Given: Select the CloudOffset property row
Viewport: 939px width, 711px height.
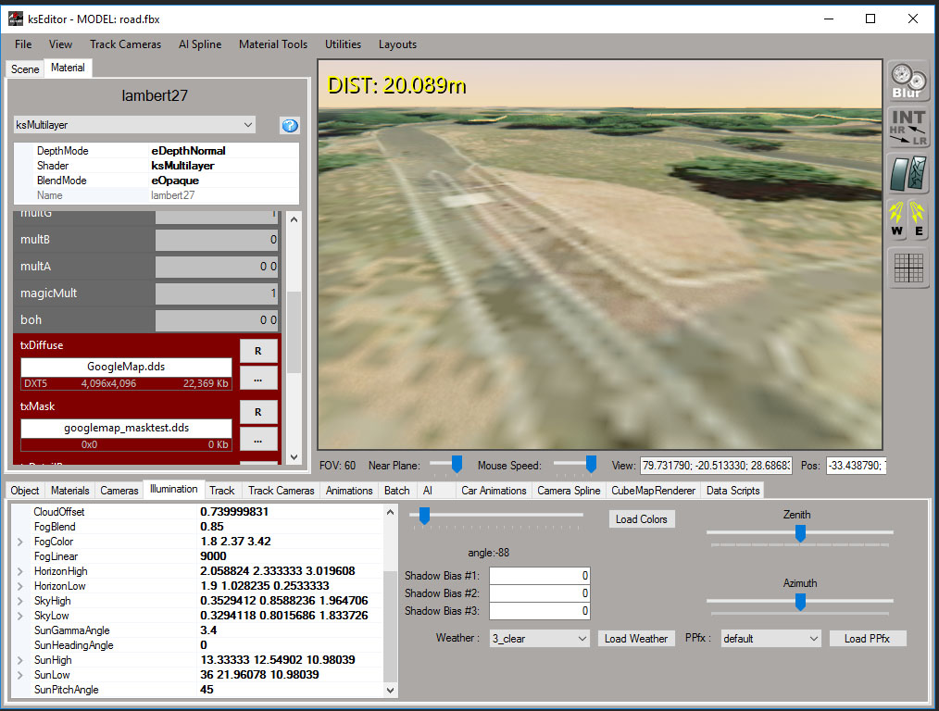Looking at the screenshot, I should point(197,512).
